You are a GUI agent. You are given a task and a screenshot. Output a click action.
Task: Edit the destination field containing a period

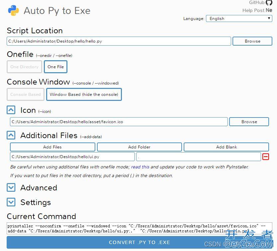pyautogui.click(x=198, y=157)
